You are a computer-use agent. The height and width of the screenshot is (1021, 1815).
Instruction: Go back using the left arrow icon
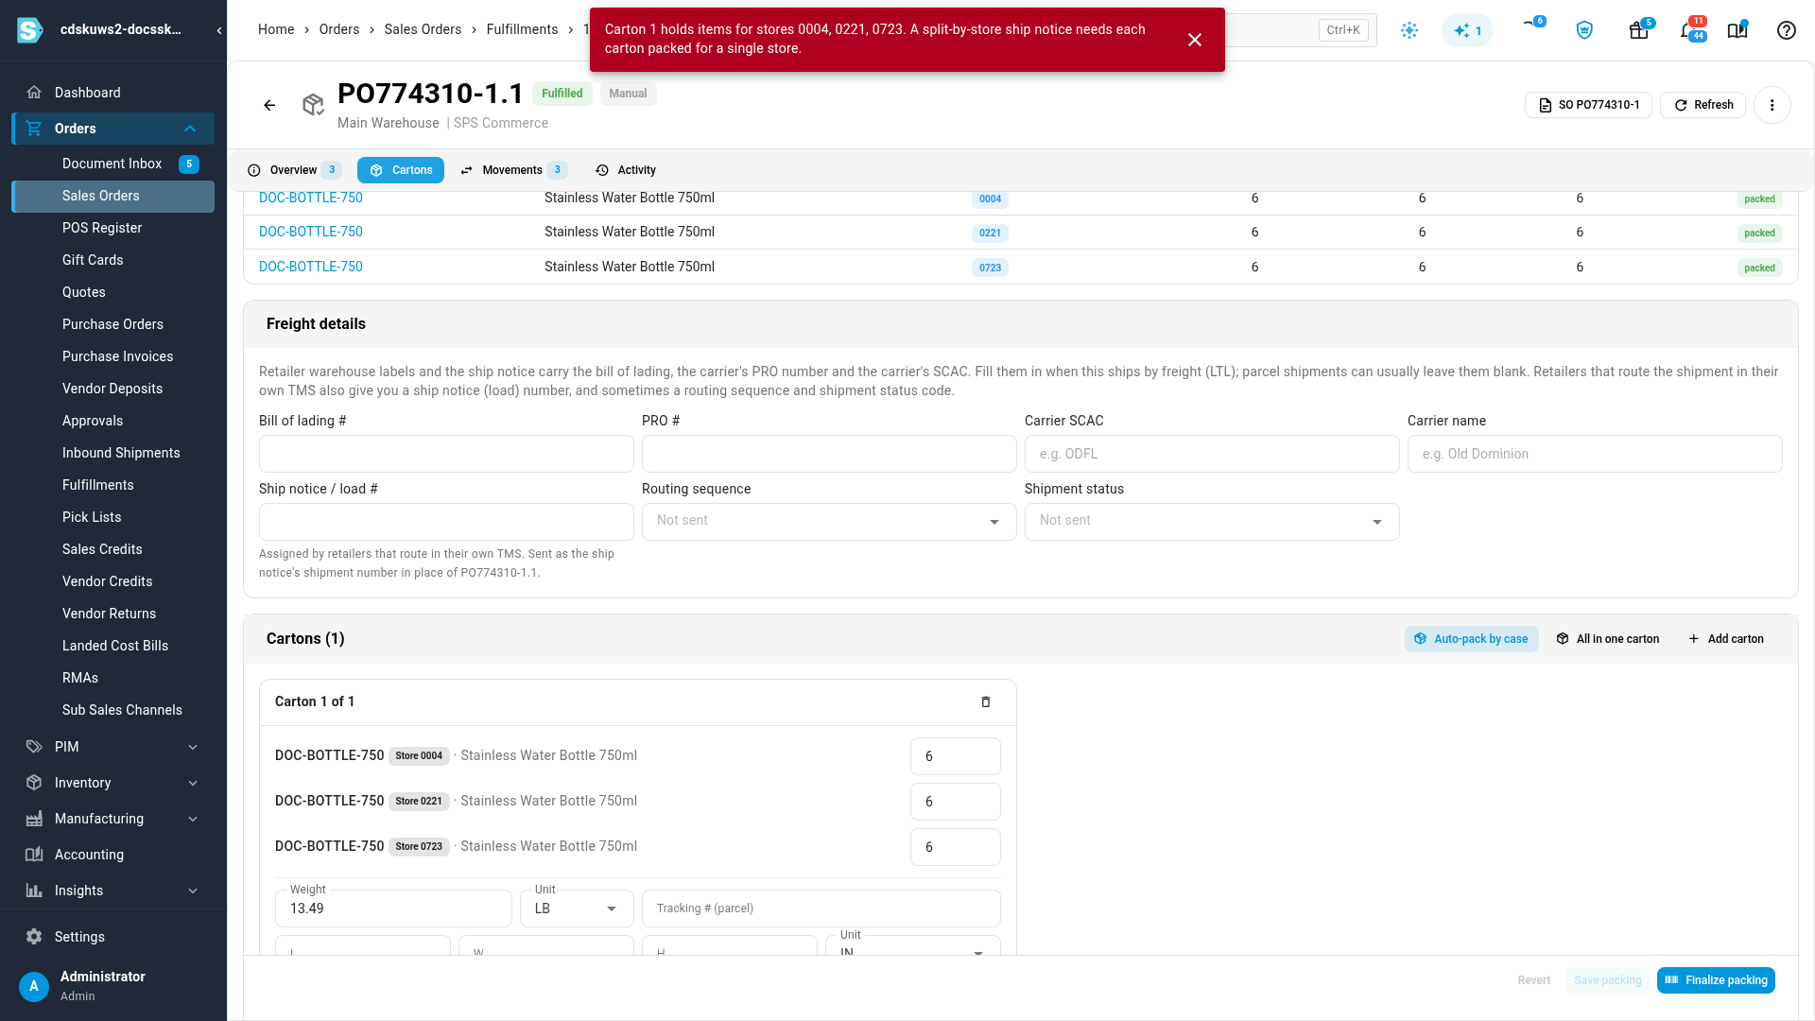tap(269, 105)
